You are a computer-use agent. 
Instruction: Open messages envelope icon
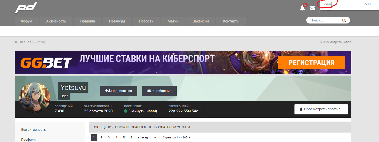pos(312,8)
